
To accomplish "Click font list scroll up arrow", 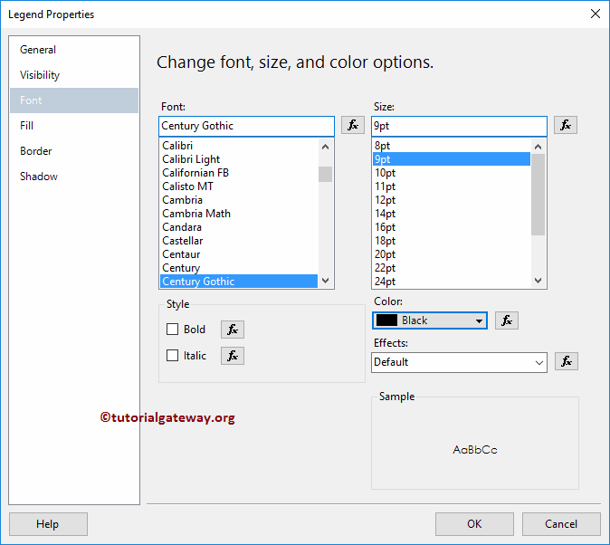I will [x=326, y=147].
